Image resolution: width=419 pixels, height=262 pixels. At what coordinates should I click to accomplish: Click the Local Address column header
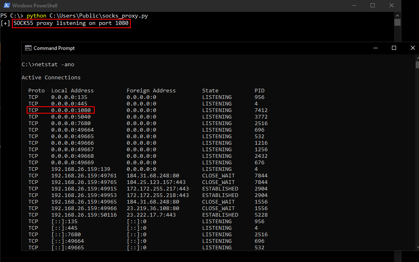point(73,91)
